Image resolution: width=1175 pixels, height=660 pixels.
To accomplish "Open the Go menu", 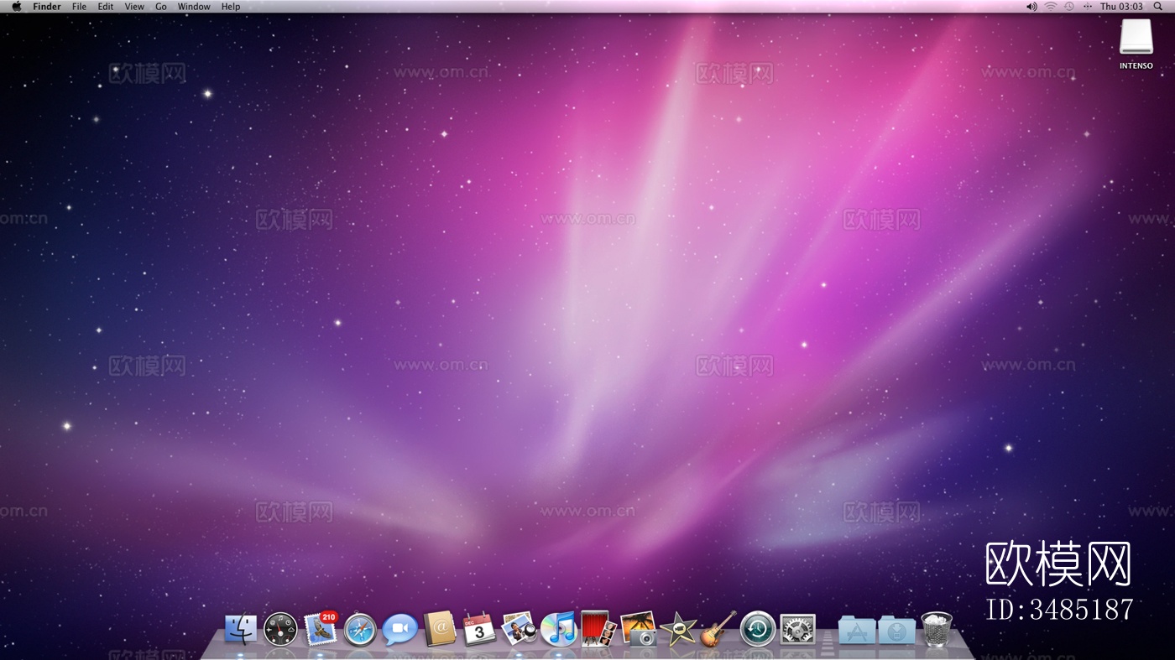I will [x=161, y=7].
